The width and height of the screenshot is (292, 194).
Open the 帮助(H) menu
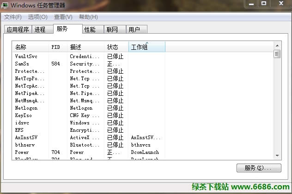pyautogui.click(x=88, y=17)
